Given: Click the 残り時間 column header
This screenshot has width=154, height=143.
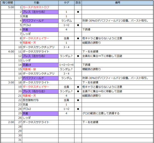Looking at the screenshot, I should pyautogui.click(x=8, y=3).
